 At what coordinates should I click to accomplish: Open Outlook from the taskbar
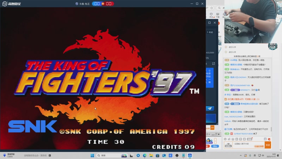164,155
